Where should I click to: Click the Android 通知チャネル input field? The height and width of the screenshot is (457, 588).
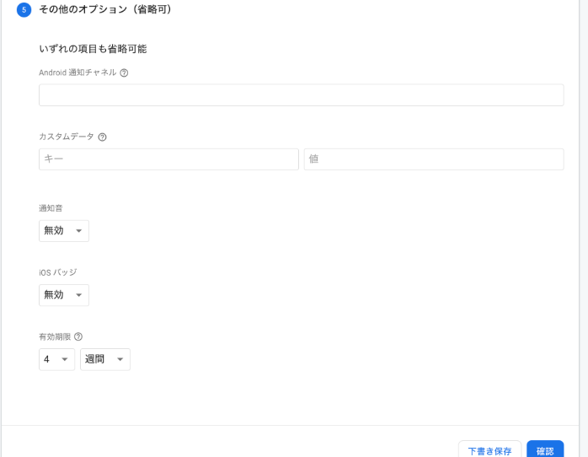click(301, 95)
